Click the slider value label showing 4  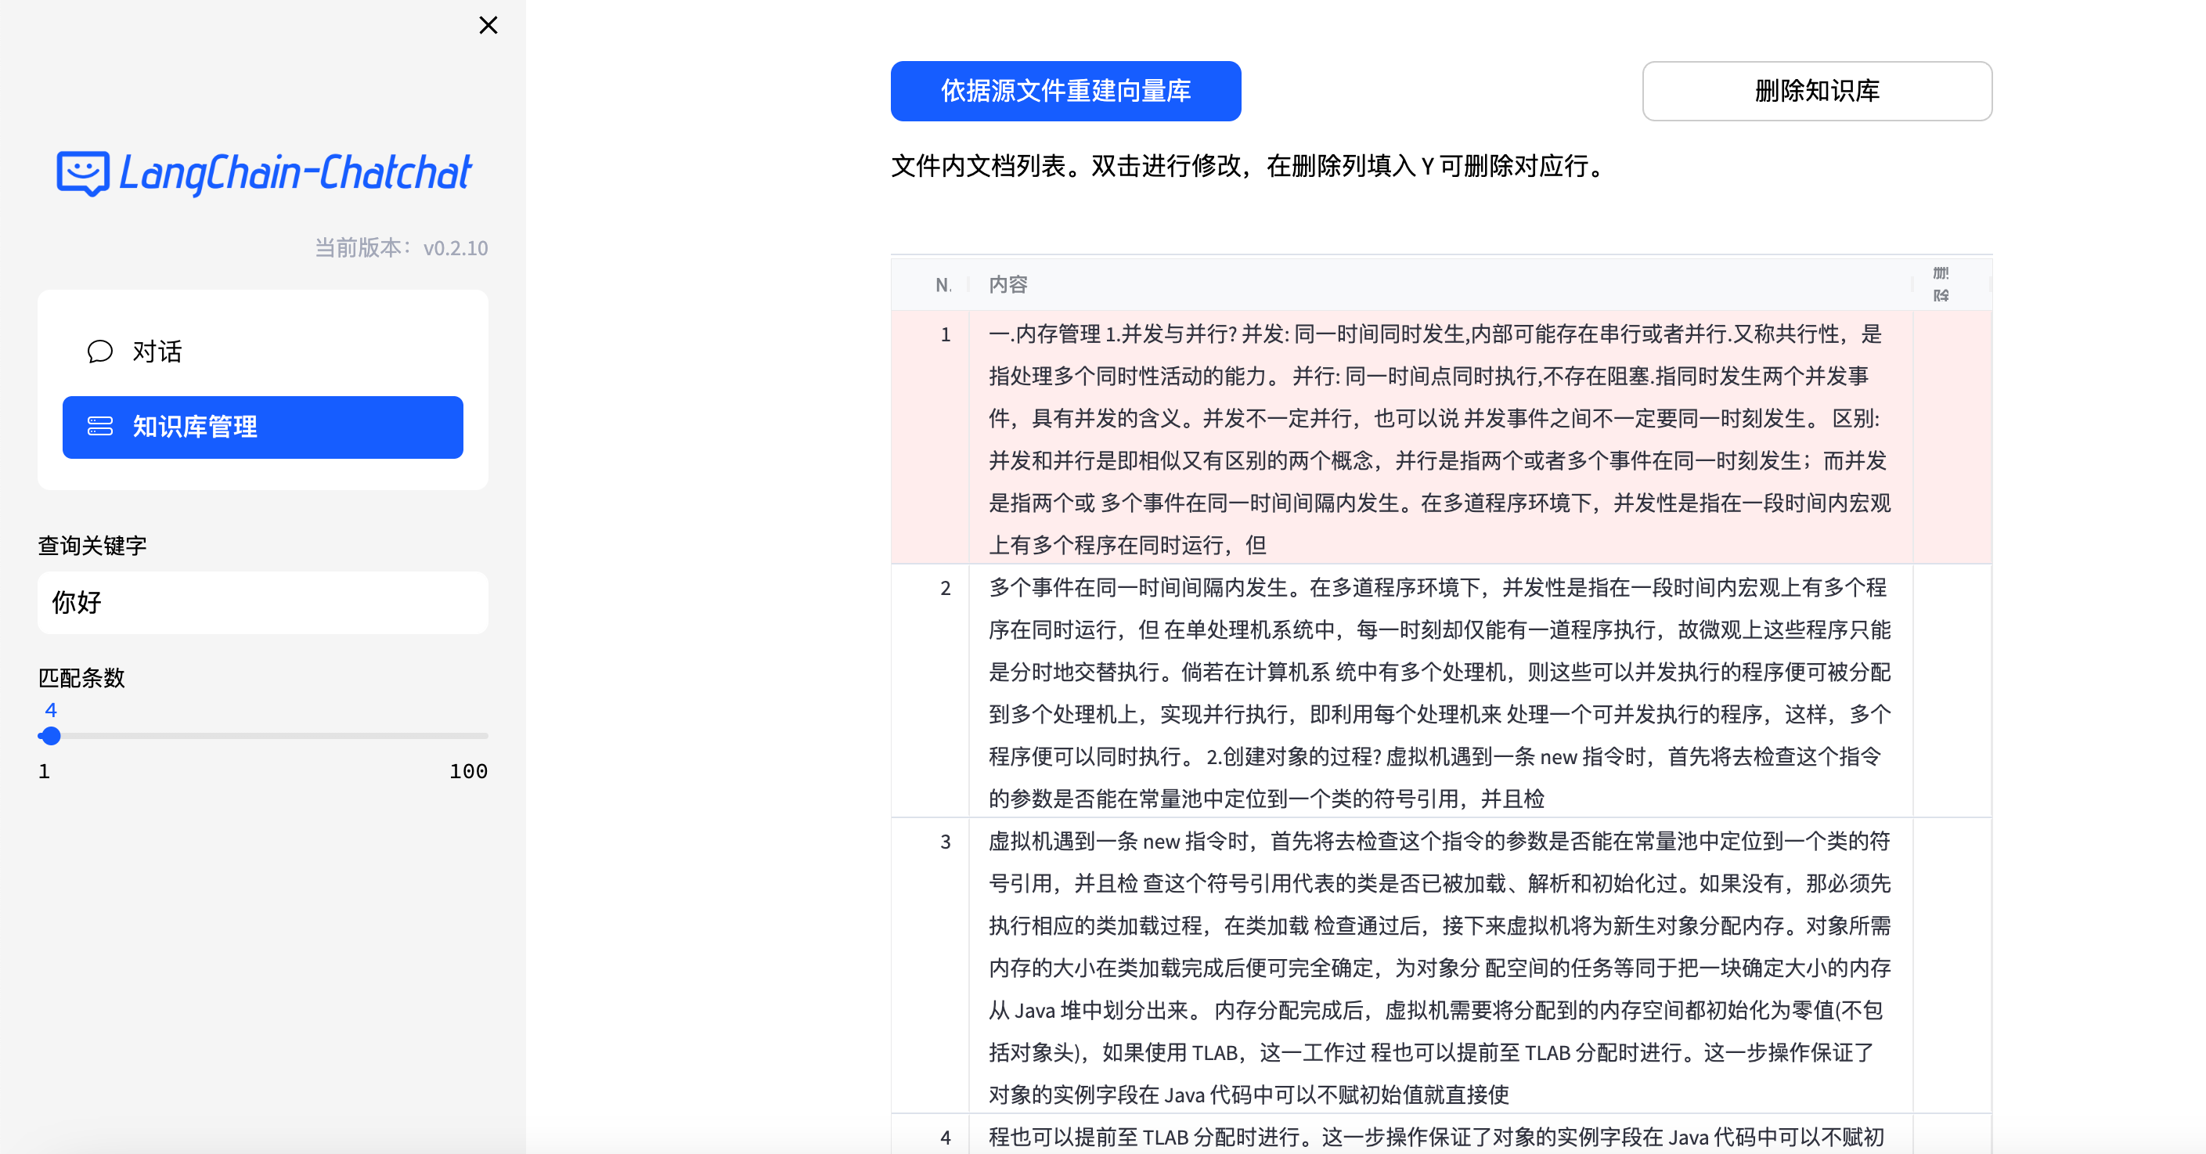[52, 710]
